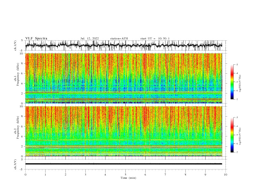
Task: Click the "start UT = 10:30:1" header text
Action: pos(155,38)
